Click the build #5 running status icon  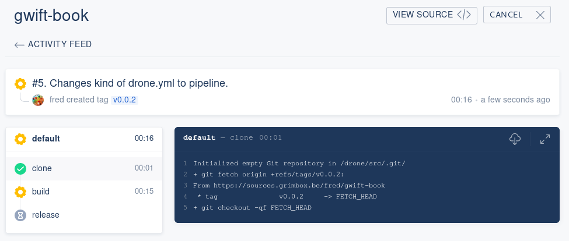20,83
